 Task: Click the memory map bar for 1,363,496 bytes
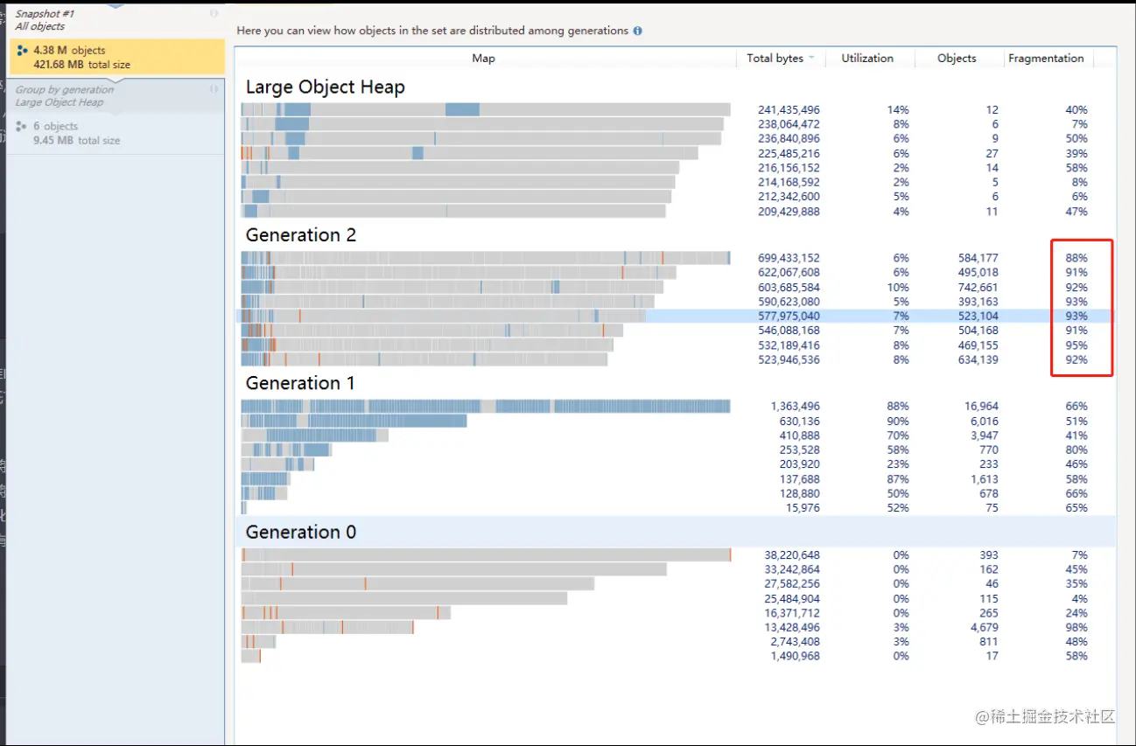pos(485,406)
